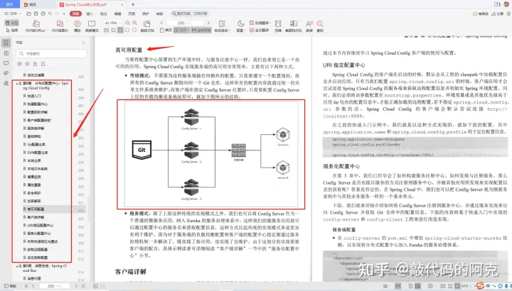Open PDF转Office converter

coord(36,26)
